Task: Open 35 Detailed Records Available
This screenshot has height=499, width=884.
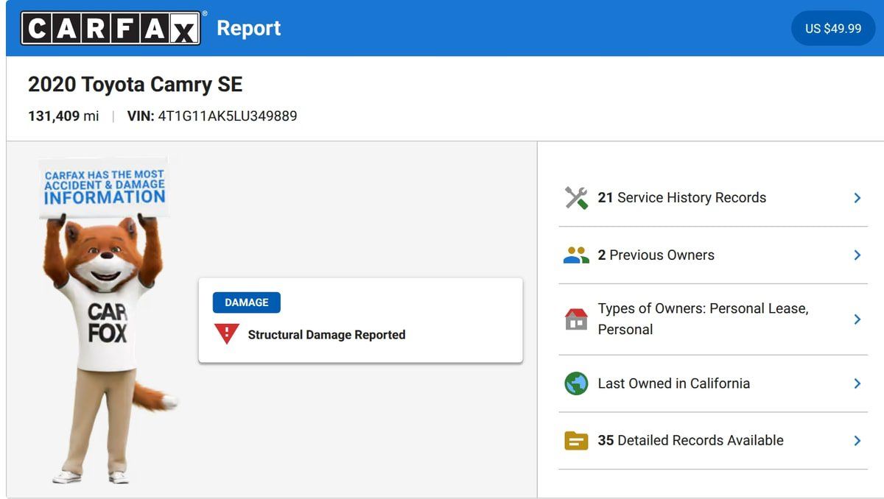Action: pos(713,440)
